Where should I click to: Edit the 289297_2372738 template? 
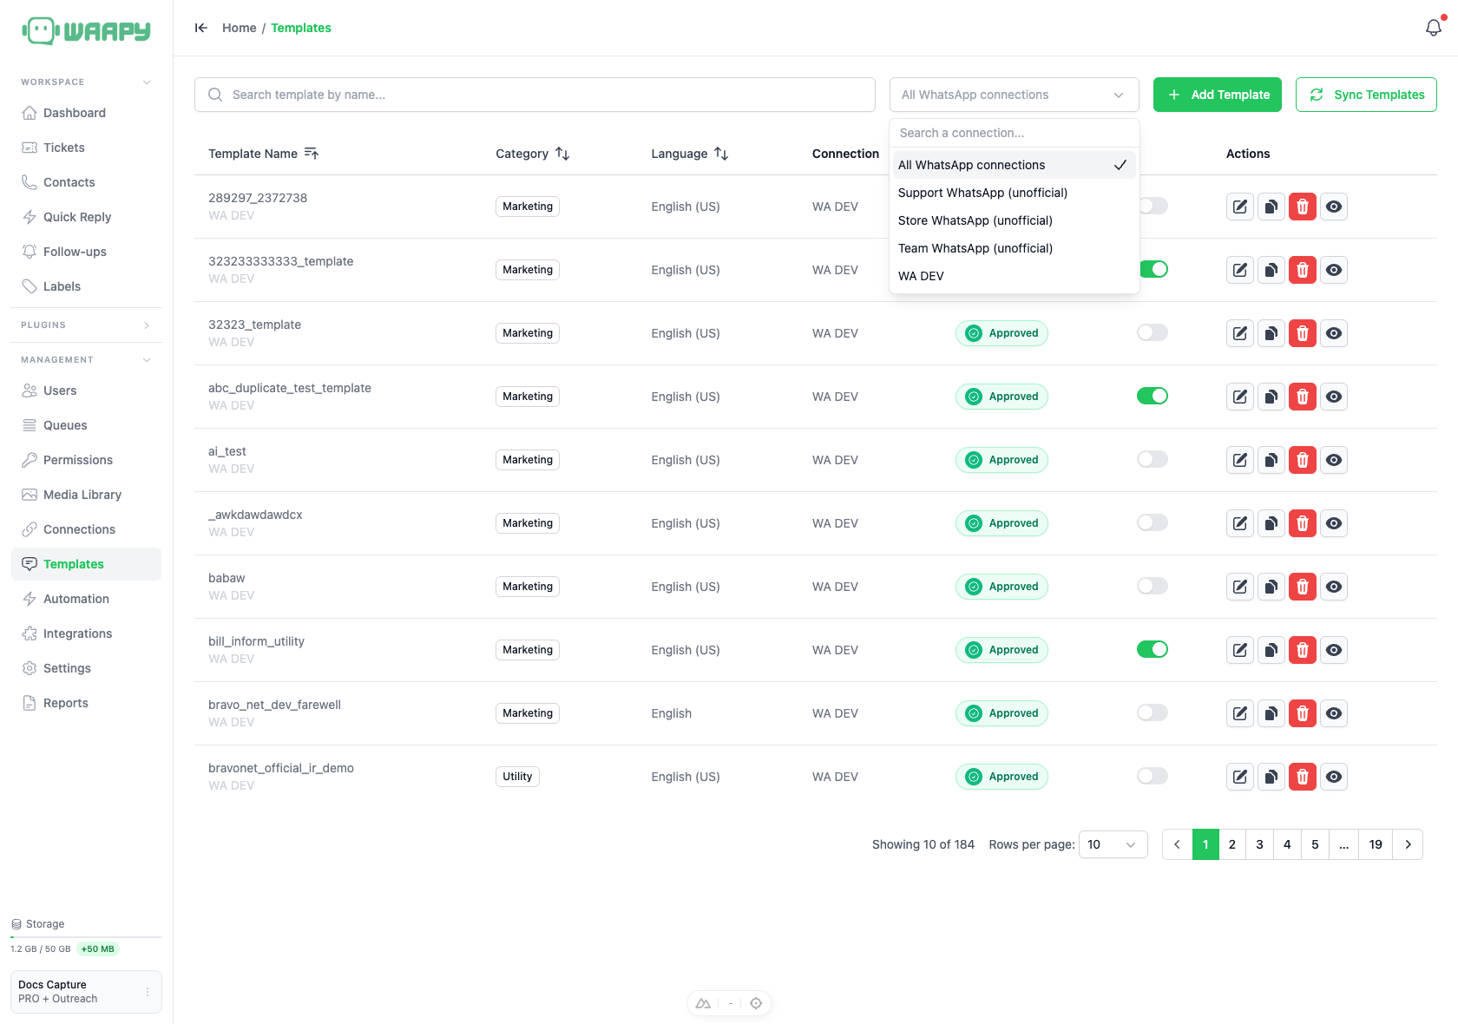pos(1240,207)
